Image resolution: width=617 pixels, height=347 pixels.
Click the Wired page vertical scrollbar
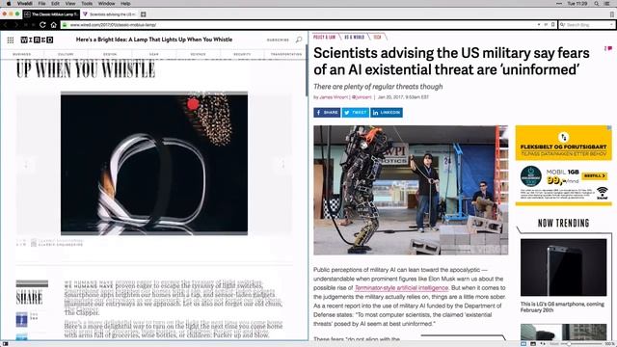(x=307, y=70)
